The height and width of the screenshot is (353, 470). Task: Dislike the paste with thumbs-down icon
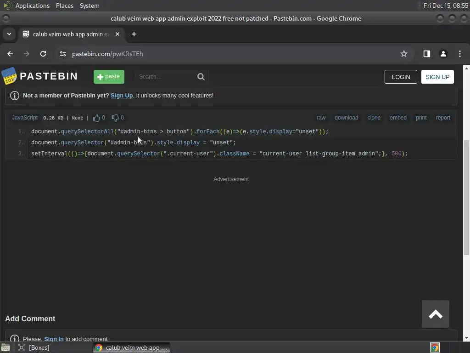click(x=115, y=118)
